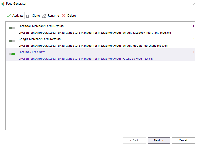Toggle the Google Merchant Feed (Default) switch
Image resolution: width=200 pixels, height=147 pixels.
point(12,41)
